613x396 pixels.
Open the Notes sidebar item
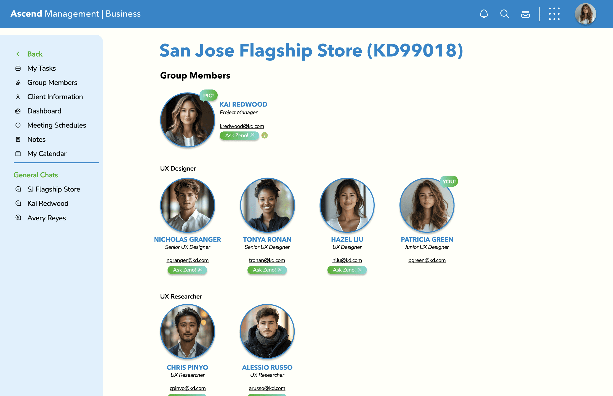pos(36,139)
